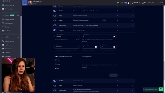Click the pill badge on !raffle row
Viewport: 165px width, 93px height.
click(104, 20)
